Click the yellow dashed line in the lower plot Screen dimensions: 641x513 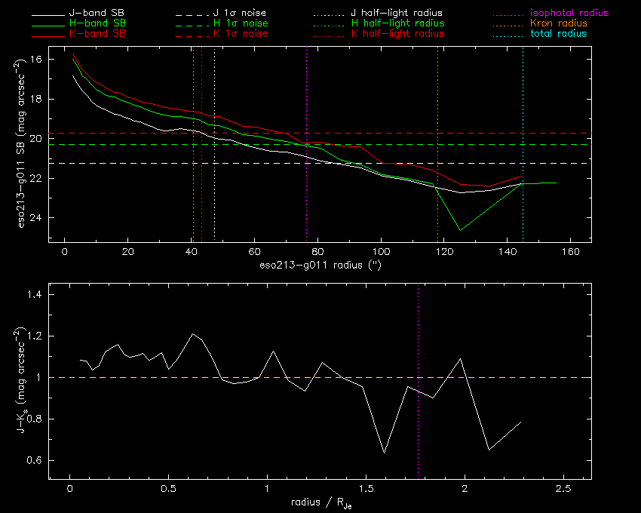(226, 377)
